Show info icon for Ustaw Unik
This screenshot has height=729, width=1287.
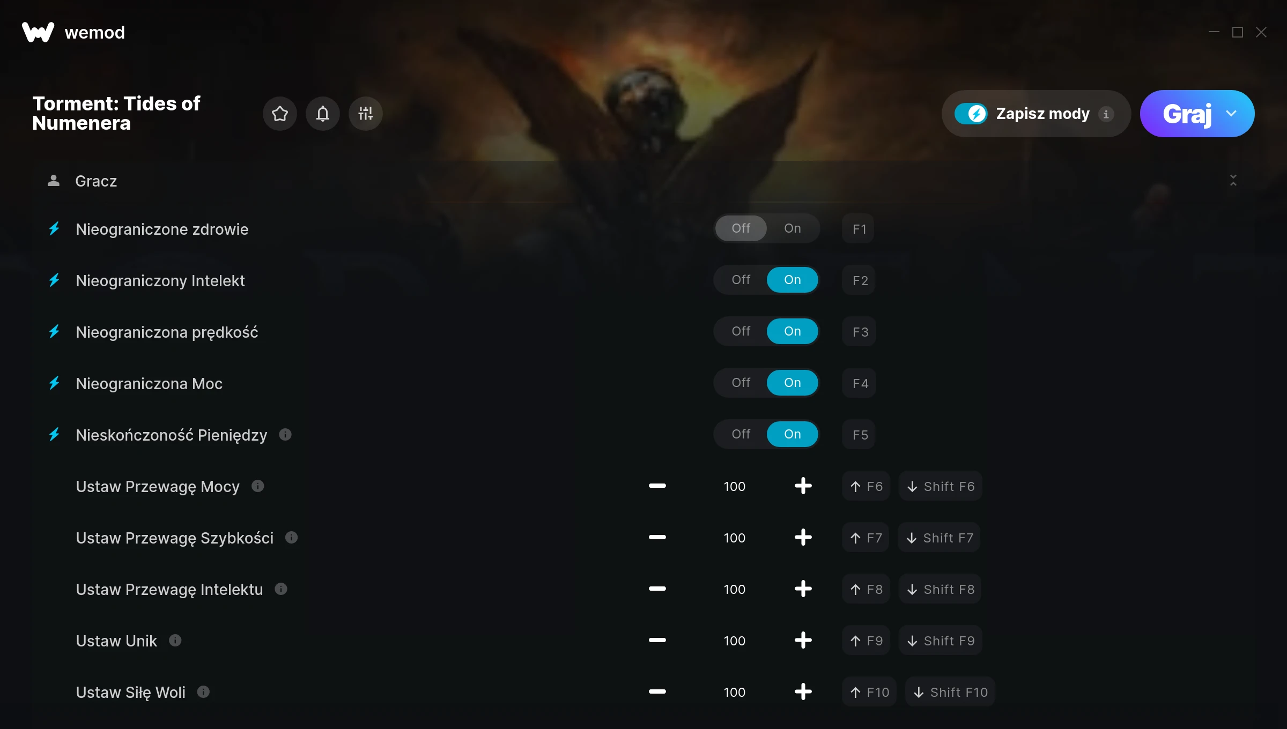click(x=175, y=641)
